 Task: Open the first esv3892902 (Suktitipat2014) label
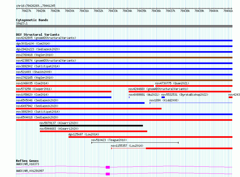38,66
